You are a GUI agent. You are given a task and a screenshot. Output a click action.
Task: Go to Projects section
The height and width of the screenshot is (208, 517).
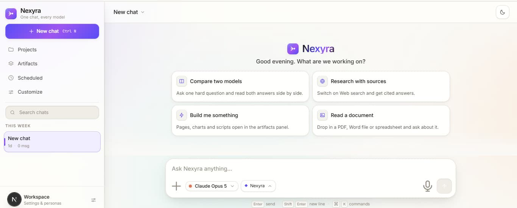point(52,49)
